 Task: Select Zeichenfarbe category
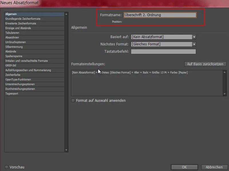click(34, 75)
